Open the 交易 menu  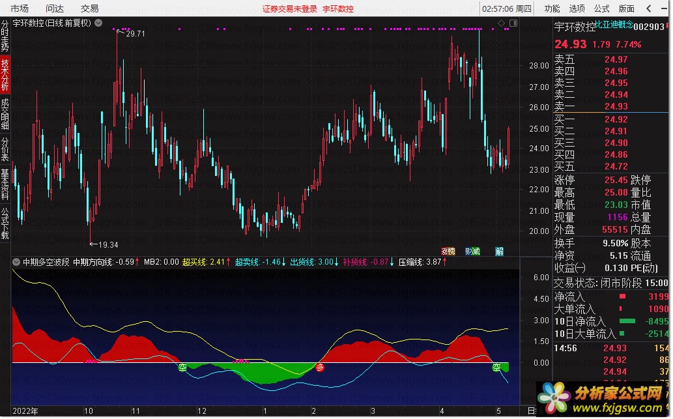90,8
